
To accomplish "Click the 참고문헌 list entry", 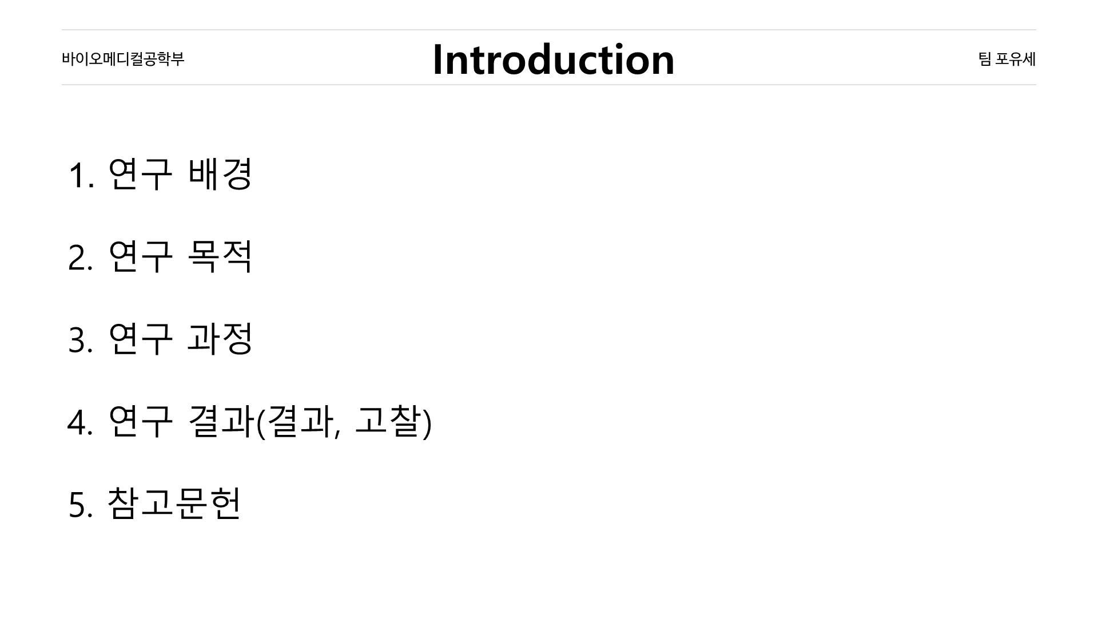I will [174, 504].
